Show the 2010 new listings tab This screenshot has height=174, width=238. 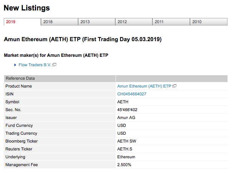point(209,22)
